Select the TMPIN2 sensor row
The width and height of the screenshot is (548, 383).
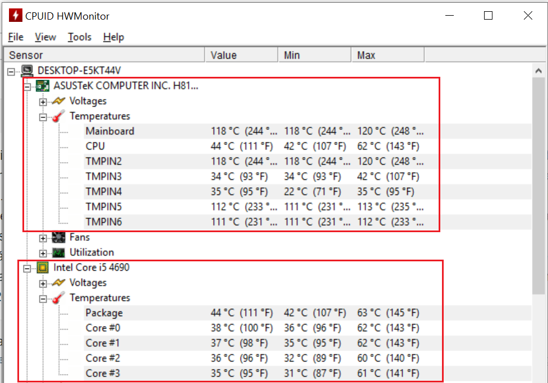point(307,161)
